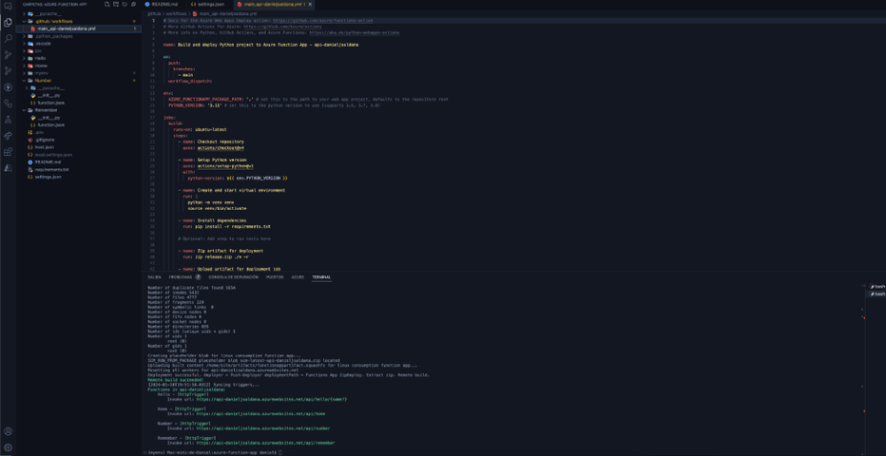Open the top-left chat icon in activity bar
Screen dimensions: 886x456
pos(8,7)
